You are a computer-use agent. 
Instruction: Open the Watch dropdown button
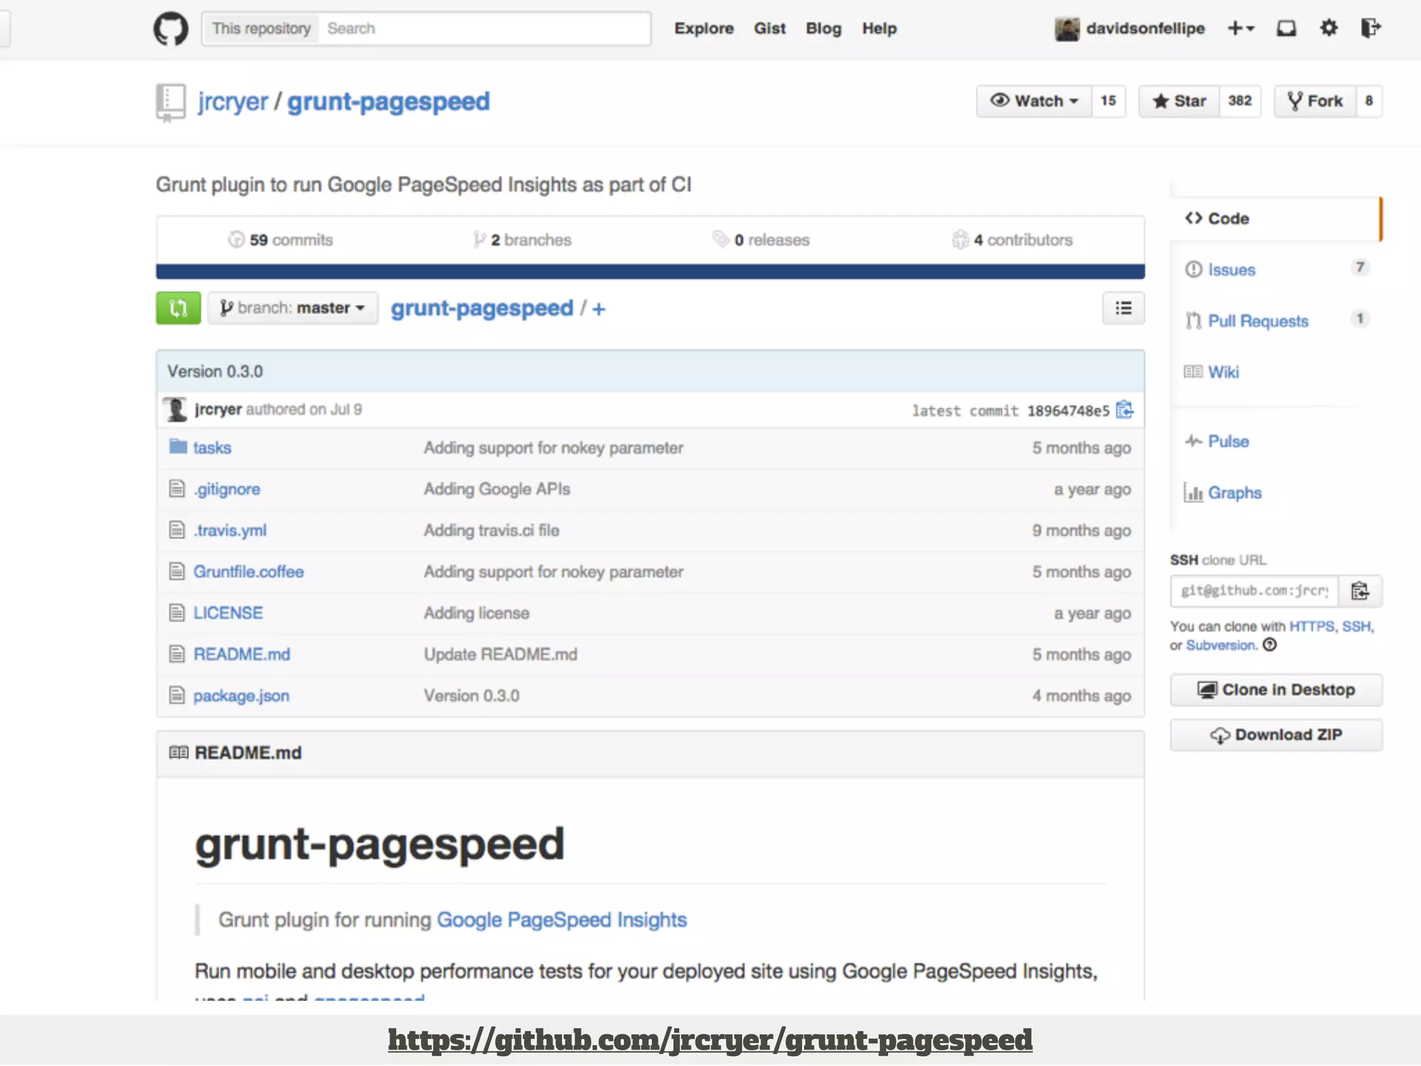[x=1034, y=101]
